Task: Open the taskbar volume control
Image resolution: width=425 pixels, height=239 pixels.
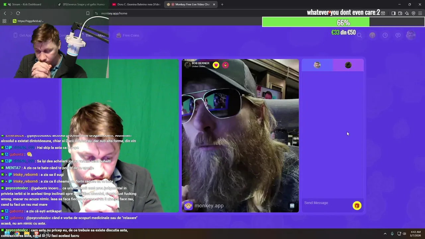Action: pyautogui.click(x=404, y=234)
